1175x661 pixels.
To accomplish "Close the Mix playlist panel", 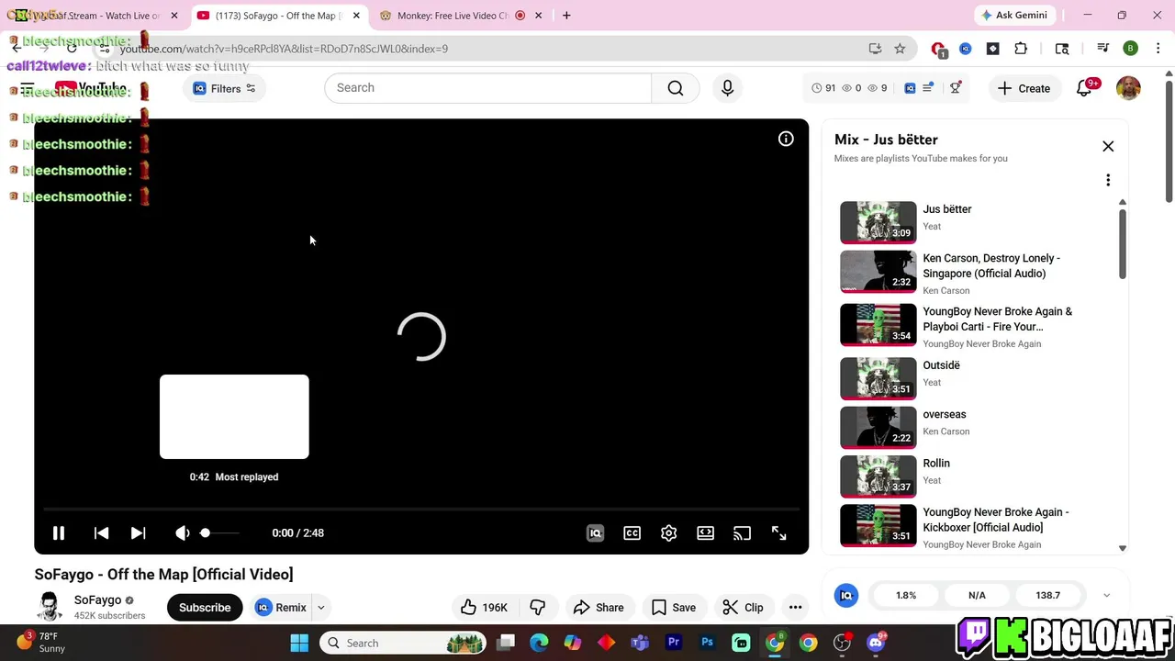I will tap(1108, 147).
